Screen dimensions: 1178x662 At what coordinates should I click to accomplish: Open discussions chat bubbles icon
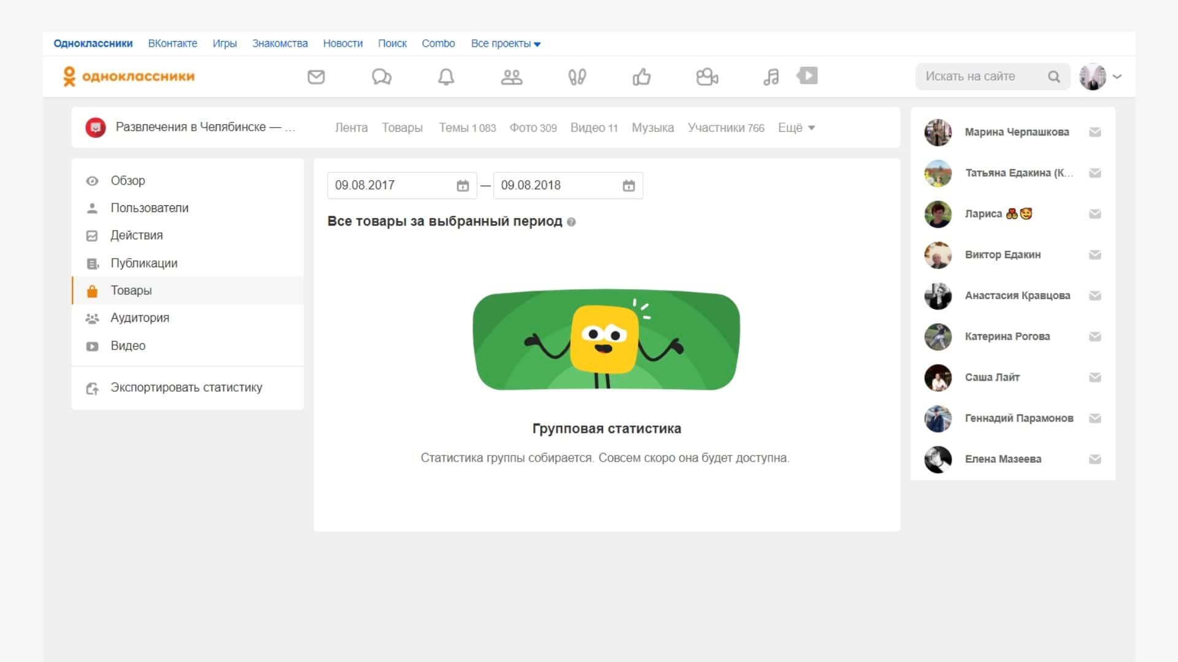381,77
